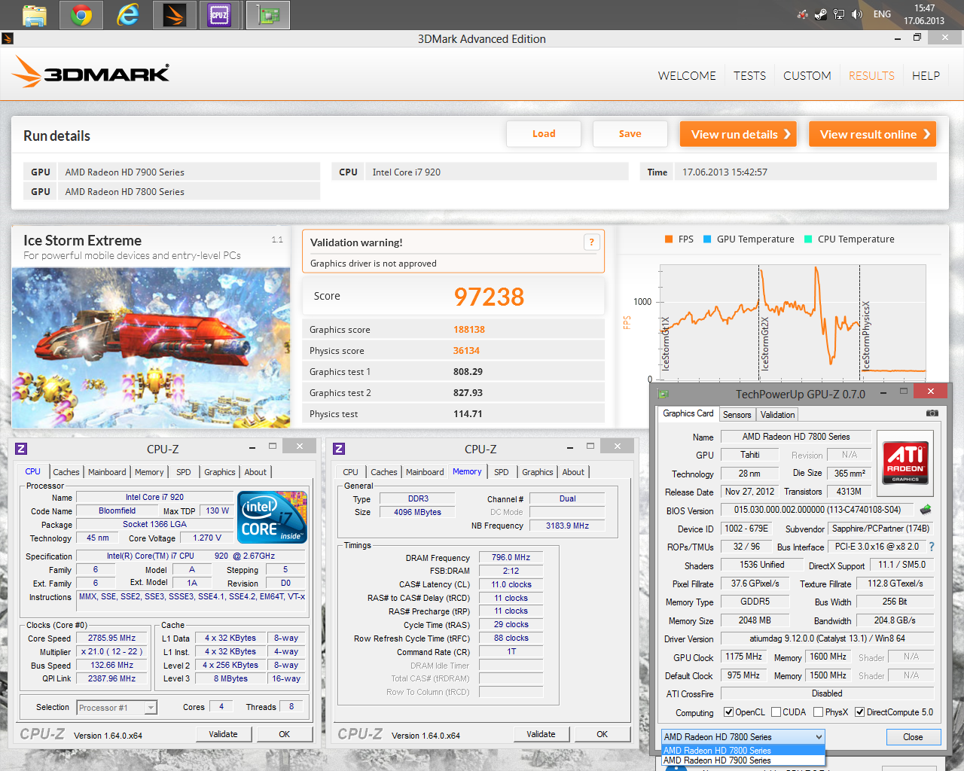This screenshot has height=771, width=964.
Task: Open Mainboard tab in left CPU-Z
Action: (x=107, y=472)
